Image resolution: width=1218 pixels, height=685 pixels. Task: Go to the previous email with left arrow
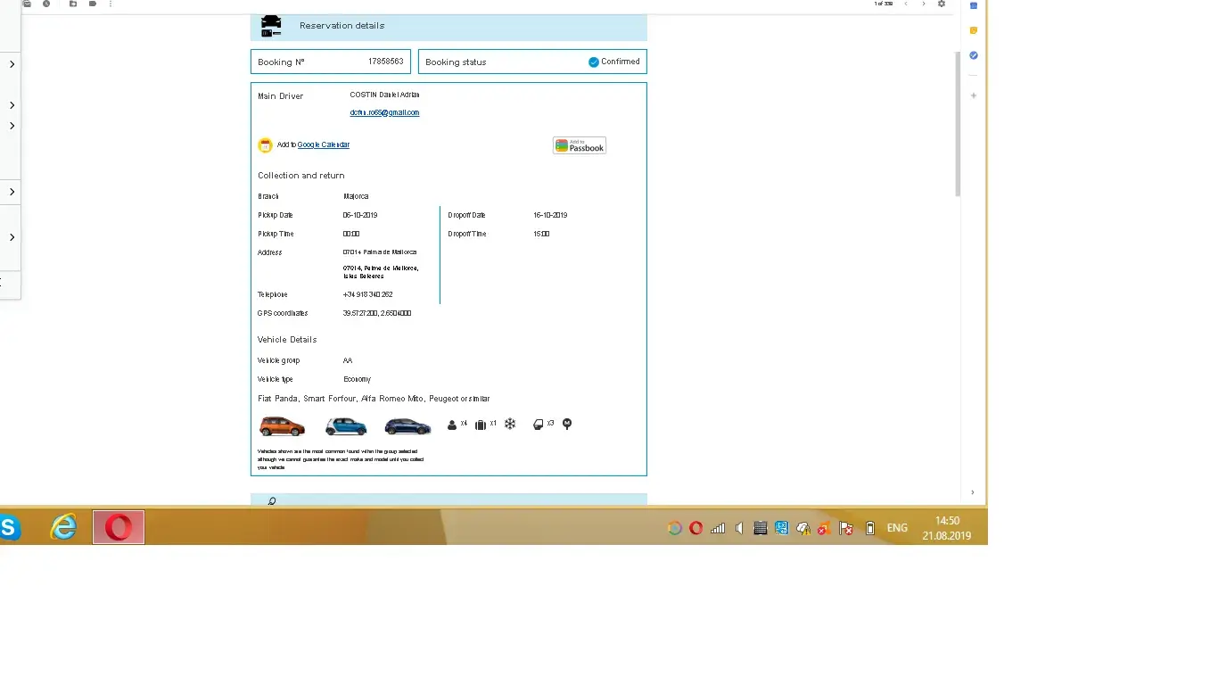coord(906,4)
